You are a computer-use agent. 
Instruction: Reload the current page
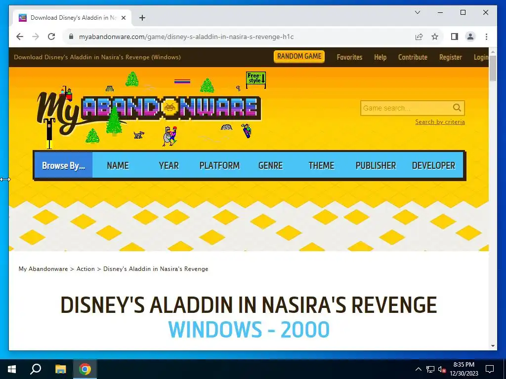click(51, 37)
